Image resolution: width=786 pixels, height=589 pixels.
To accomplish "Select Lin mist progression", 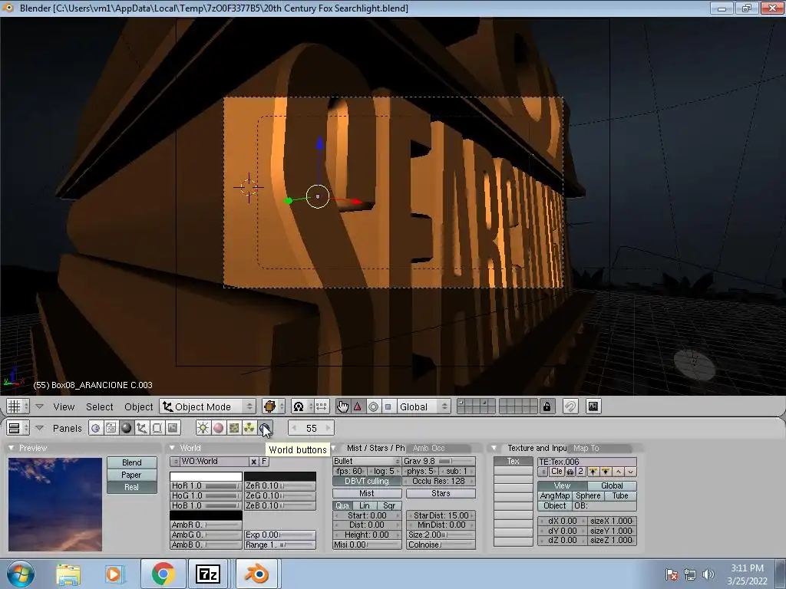I will 365,506.
